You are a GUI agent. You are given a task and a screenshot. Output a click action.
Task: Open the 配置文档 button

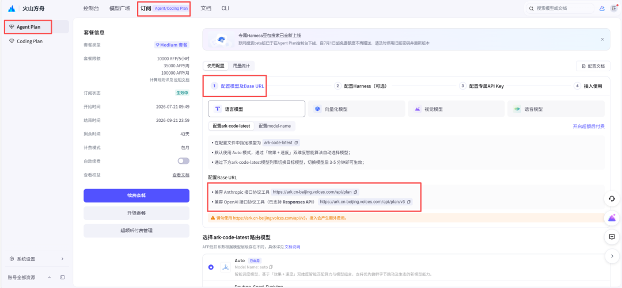pos(593,66)
